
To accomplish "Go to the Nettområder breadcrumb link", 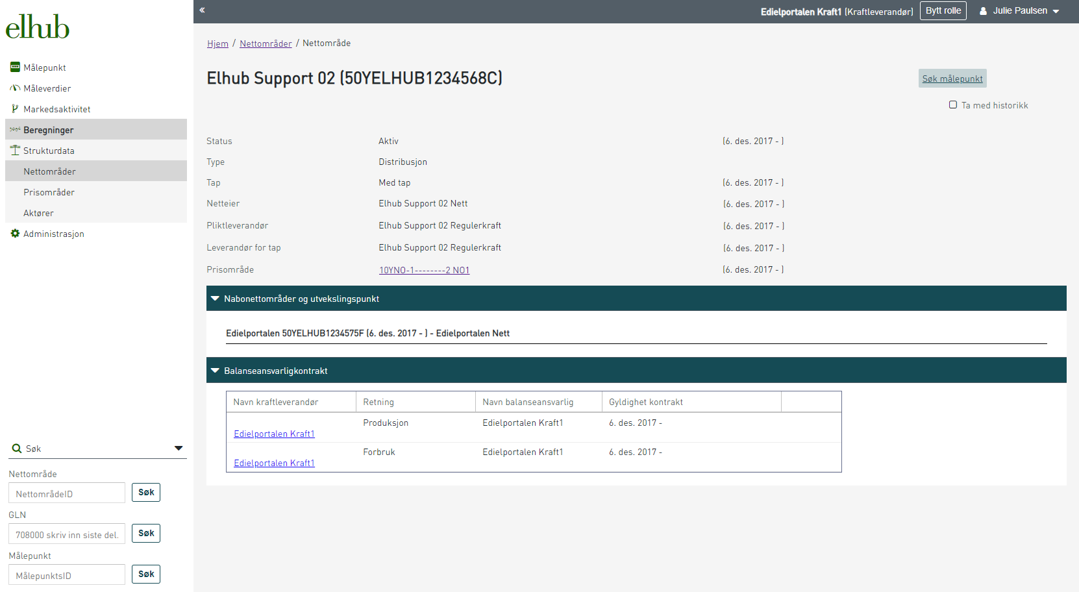I will tap(266, 43).
